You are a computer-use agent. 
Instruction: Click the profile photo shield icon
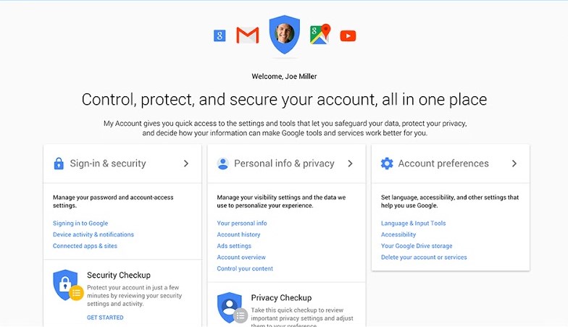point(284,34)
